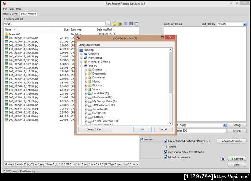Click the Create Folder button
Screen dimensions: 251x181
[x=95, y=129]
